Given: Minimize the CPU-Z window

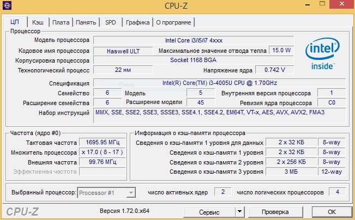Looking at the screenshot, I should coord(308,4).
